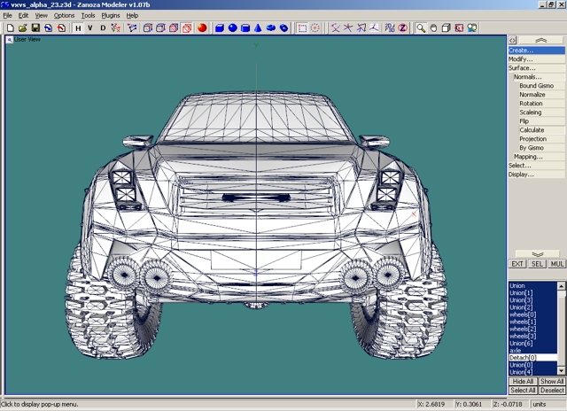Click the Open file folder icon
567x411 pixels.
click(22, 27)
